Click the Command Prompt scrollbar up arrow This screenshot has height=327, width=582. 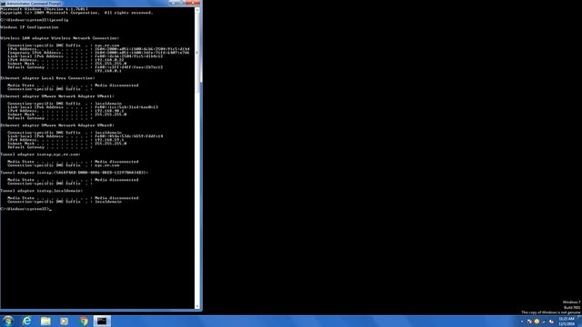point(197,10)
